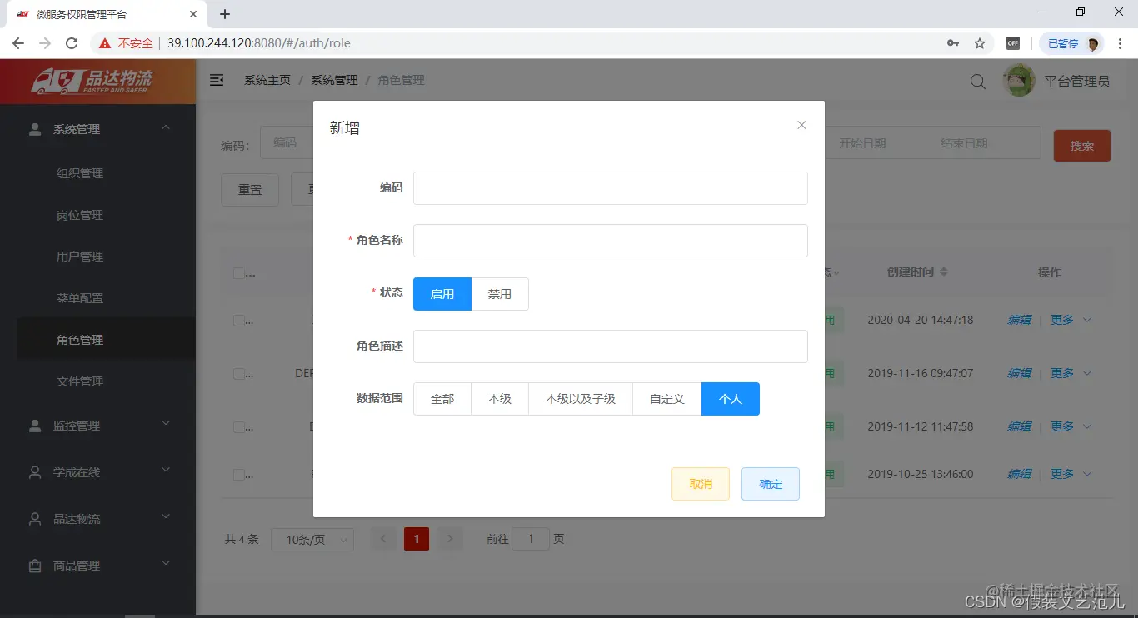The width and height of the screenshot is (1138, 618).
Task: Click the 平台管理员 avatar icon
Action: coord(1018,80)
